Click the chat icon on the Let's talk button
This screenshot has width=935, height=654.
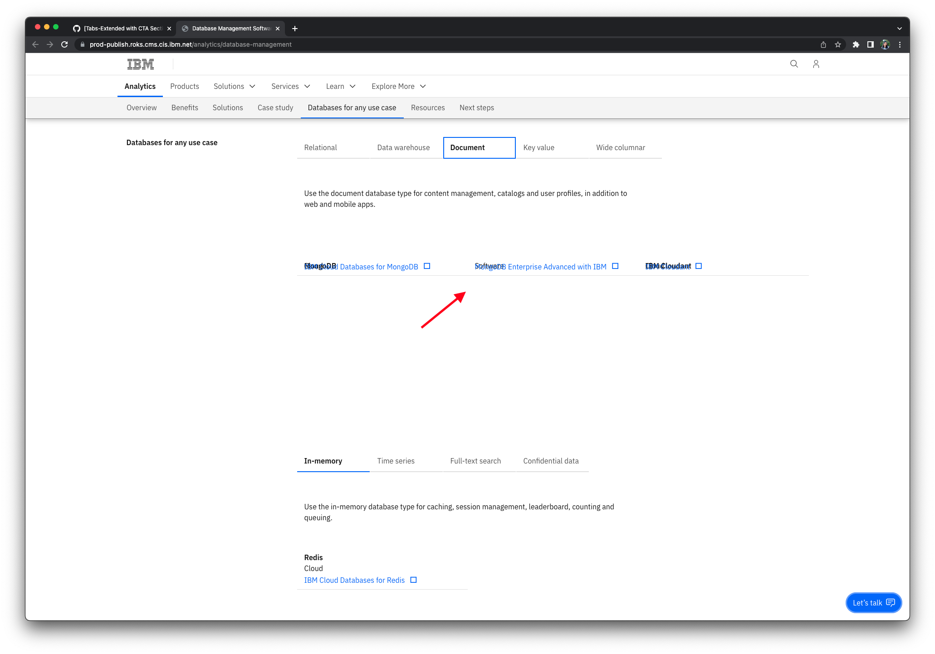click(890, 603)
